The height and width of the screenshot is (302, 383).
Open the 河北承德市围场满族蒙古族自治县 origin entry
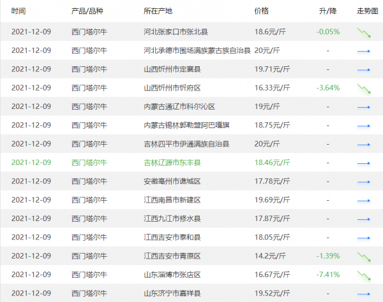(x=197, y=51)
